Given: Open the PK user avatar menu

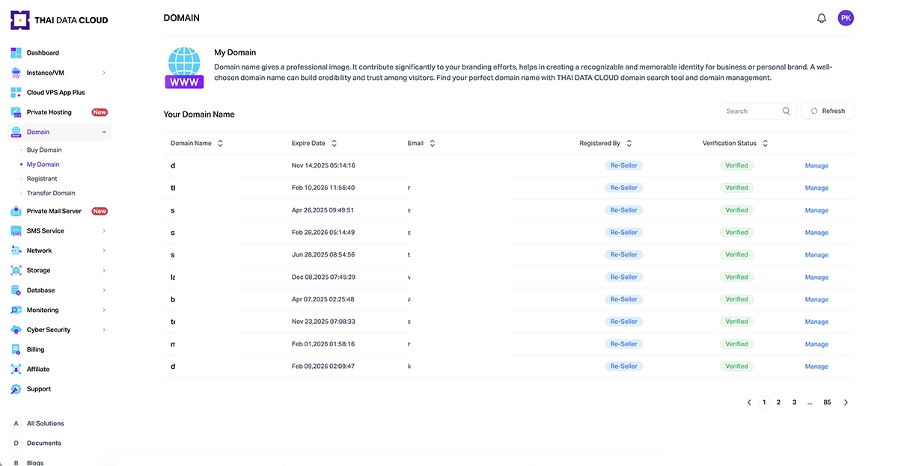Looking at the screenshot, I should [x=846, y=18].
